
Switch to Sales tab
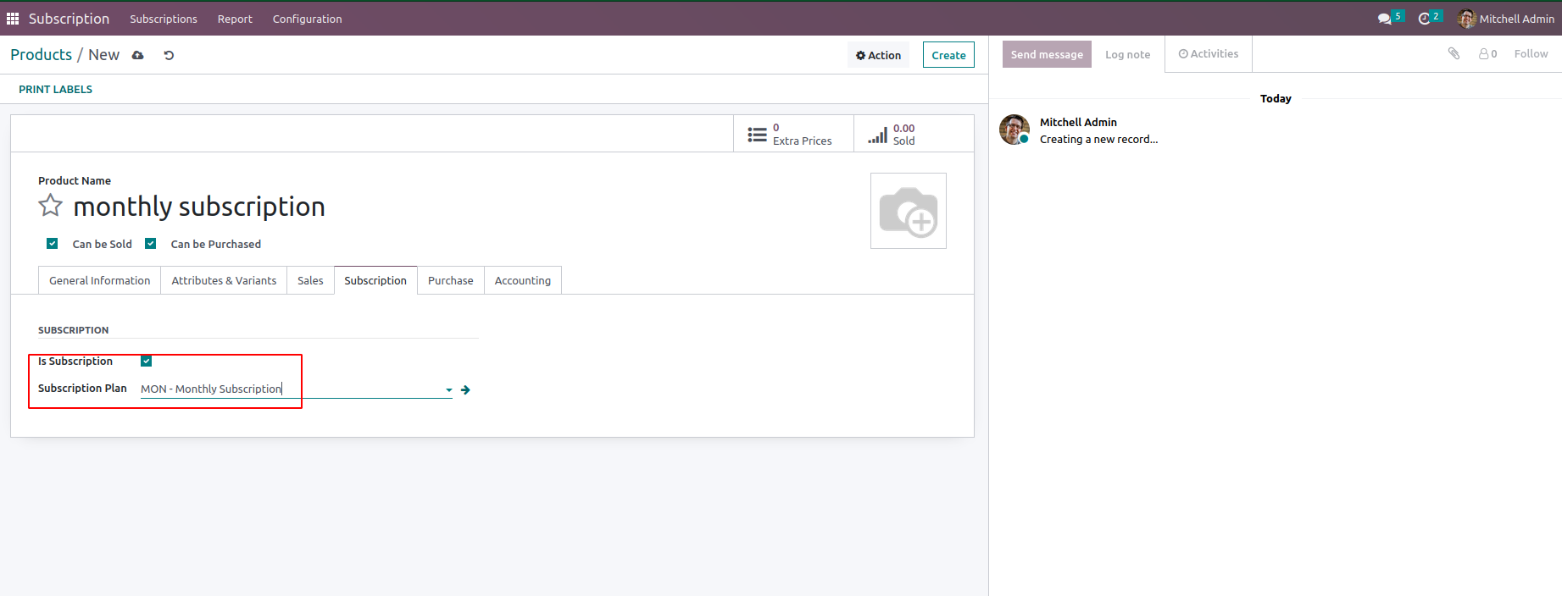tap(310, 280)
